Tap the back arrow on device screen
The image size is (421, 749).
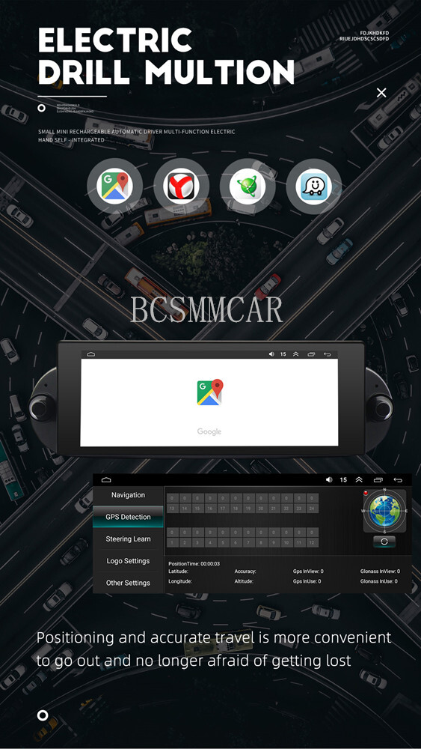pyautogui.click(x=327, y=354)
